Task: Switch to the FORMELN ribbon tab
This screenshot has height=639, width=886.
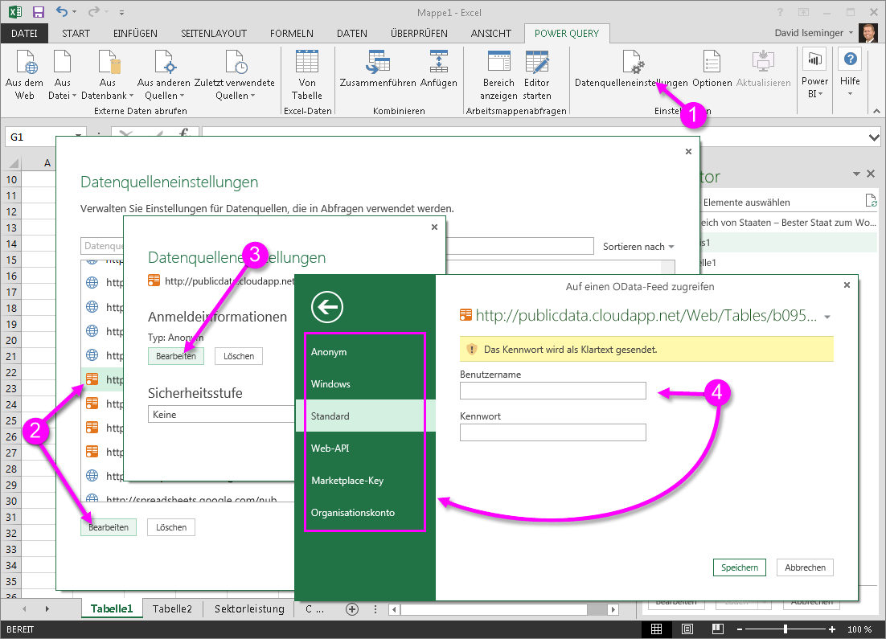Action: click(x=292, y=33)
